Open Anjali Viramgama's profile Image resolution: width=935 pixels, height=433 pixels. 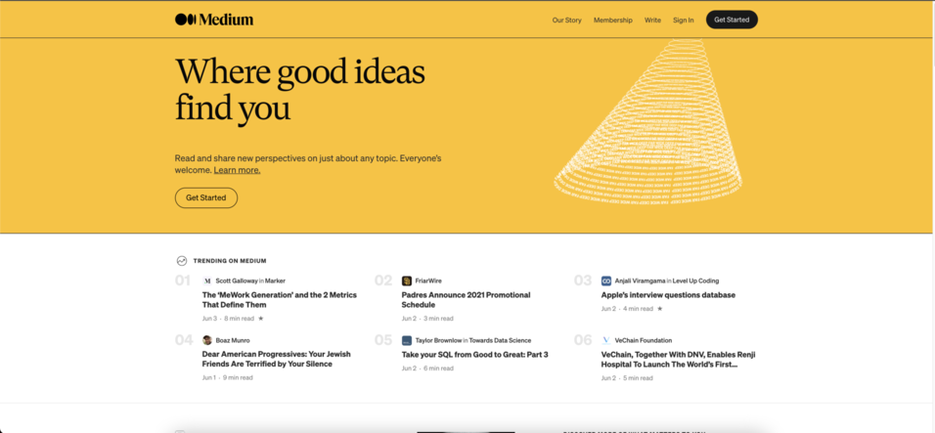click(640, 281)
